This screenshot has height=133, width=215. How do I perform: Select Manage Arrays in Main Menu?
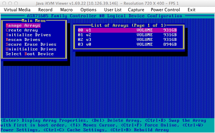coord(23,26)
